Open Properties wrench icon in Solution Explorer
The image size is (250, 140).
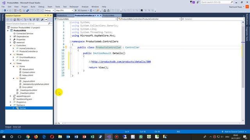click(x=42, y=19)
